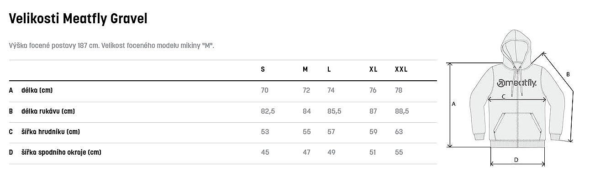Click 'šířka spodního okraje (cm)' row label
595x177 pixels.
pos(61,152)
